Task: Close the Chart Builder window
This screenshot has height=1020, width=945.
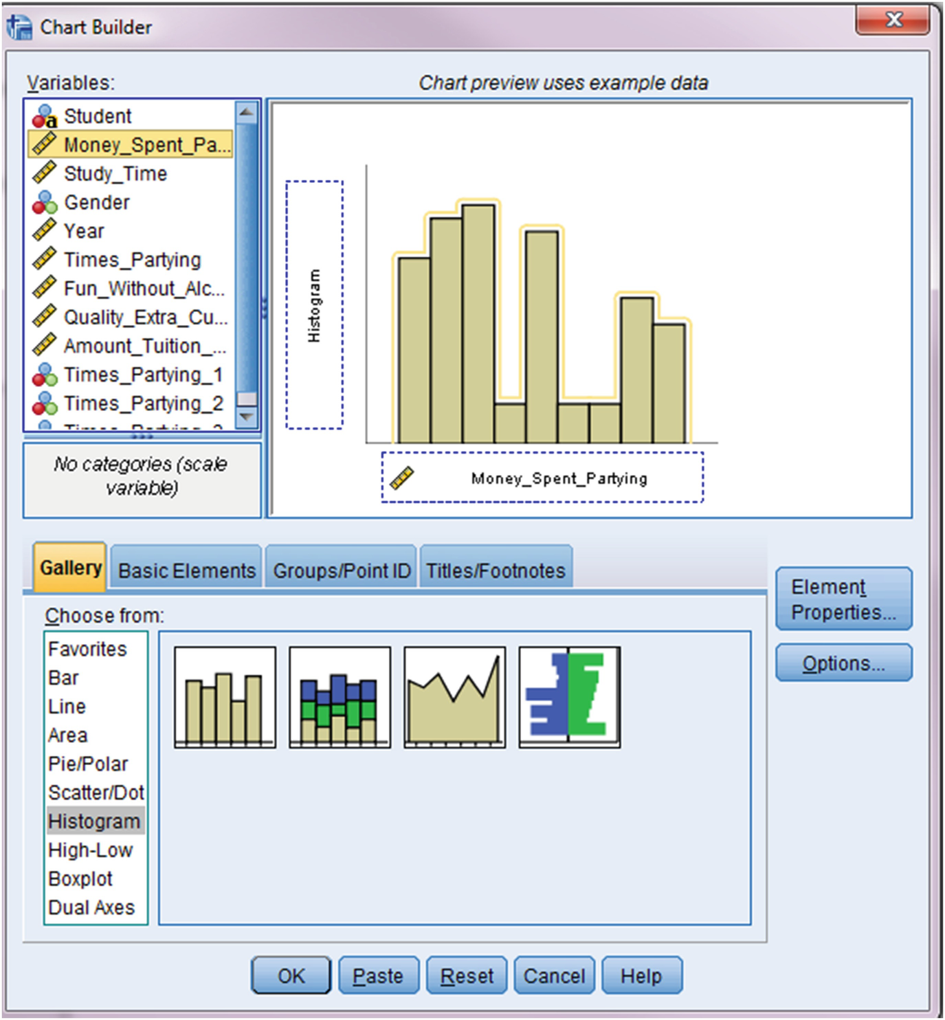Action: 893,19
